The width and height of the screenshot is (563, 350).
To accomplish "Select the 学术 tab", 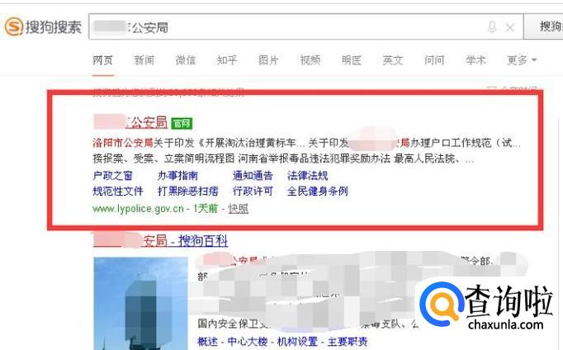I will coord(475,60).
